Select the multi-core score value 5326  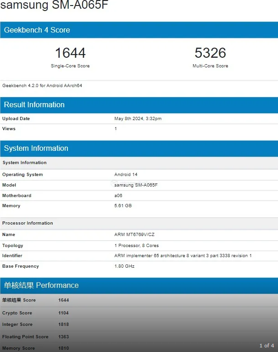[x=210, y=53]
